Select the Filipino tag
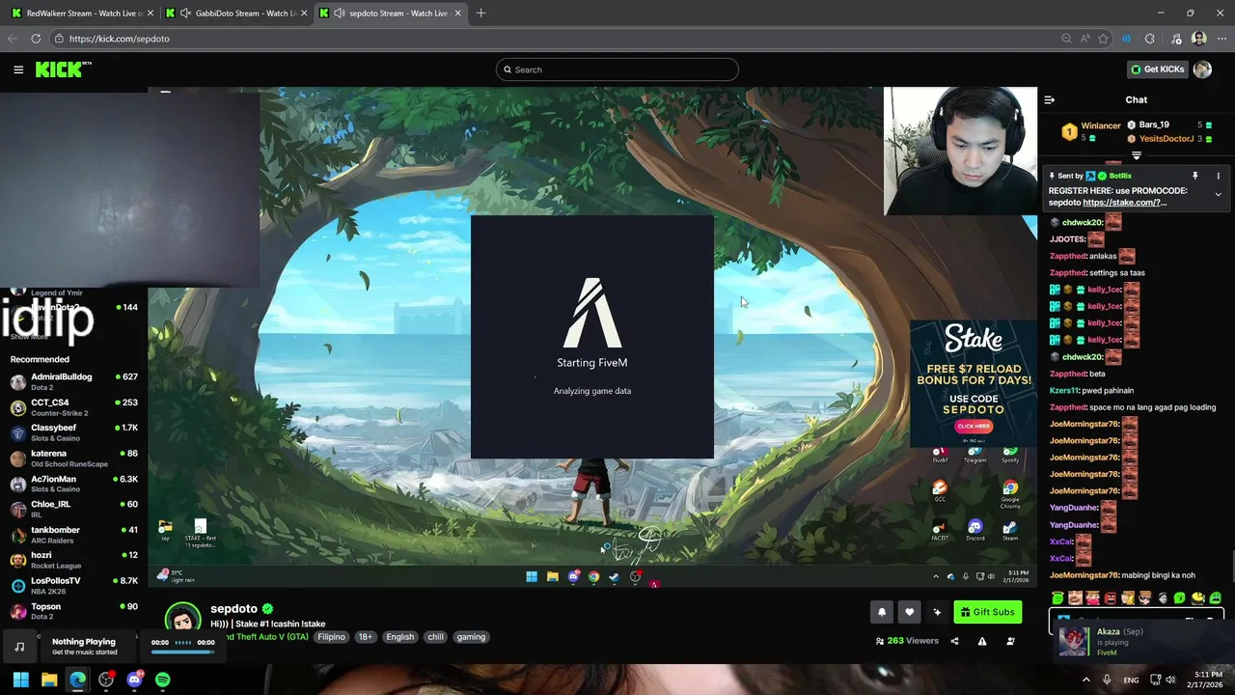Image resolution: width=1235 pixels, height=695 pixels. click(x=331, y=637)
